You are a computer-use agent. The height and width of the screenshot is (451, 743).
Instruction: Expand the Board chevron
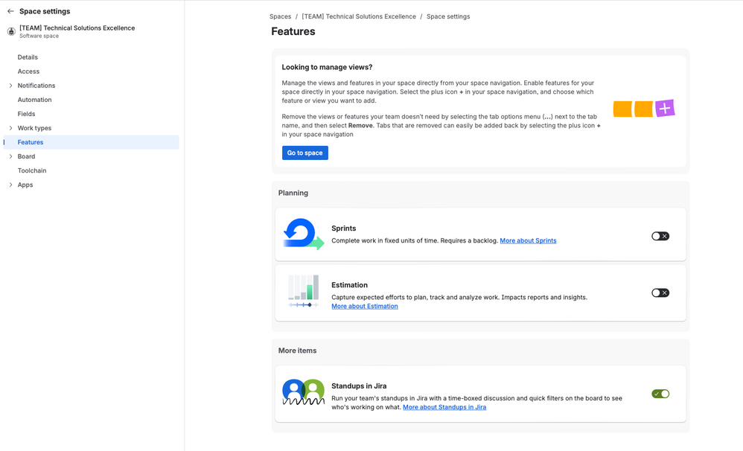click(10, 157)
